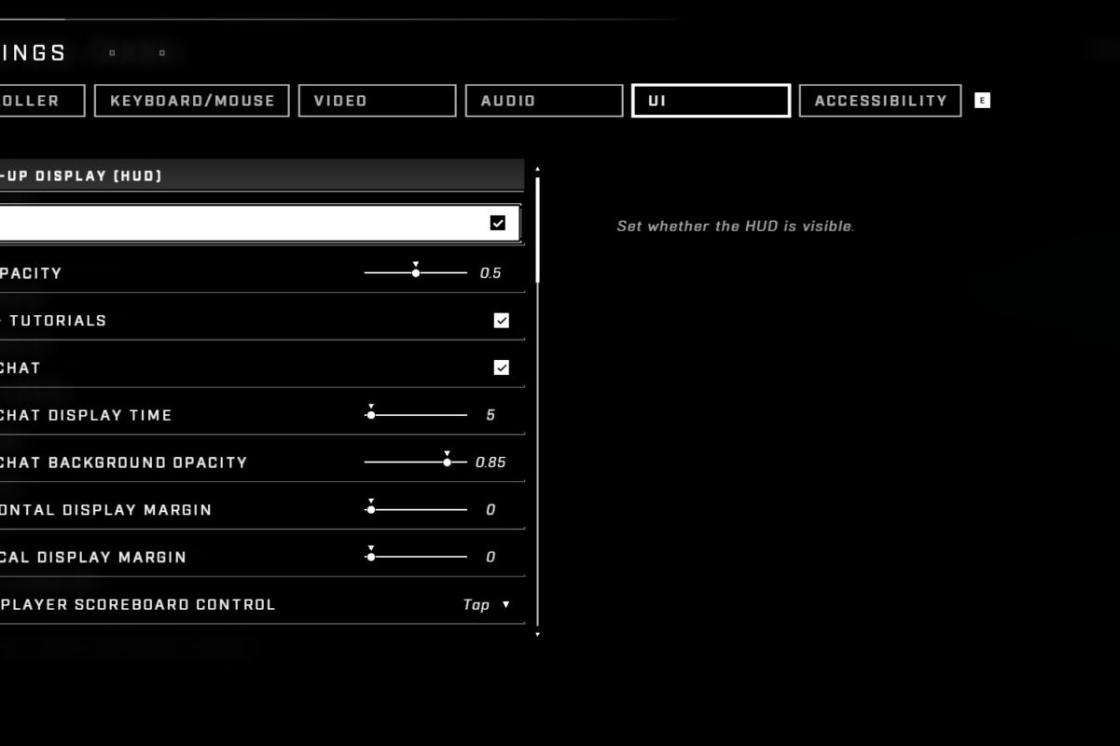This screenshot has height=746, width=1120.
Task: Collapse the Heads-Up Display (HUD) section header
Action: pyautogui.click(x=261, y=175)
